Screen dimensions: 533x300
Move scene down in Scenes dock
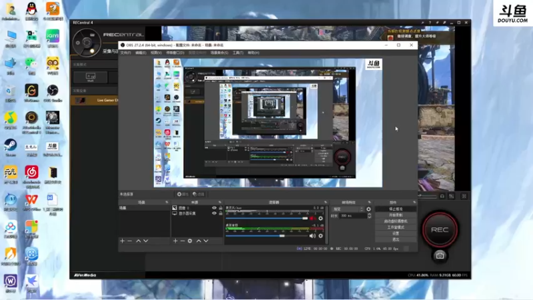point(146,241)
